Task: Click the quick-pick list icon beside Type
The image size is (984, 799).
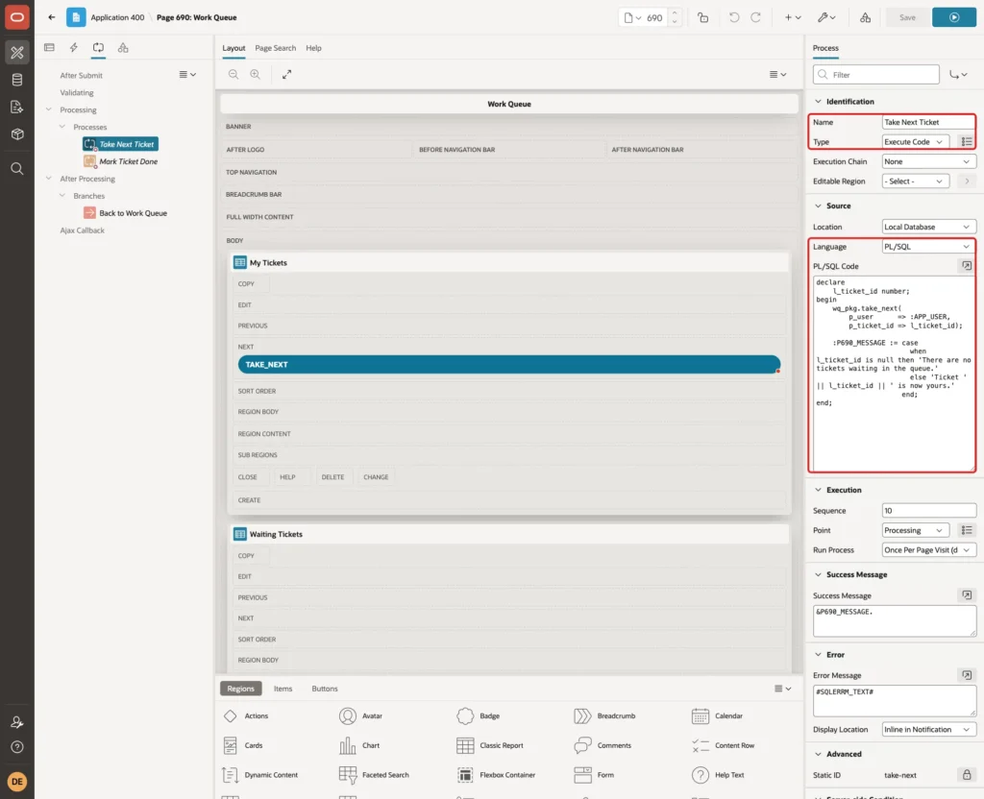Action: [967, 142]
